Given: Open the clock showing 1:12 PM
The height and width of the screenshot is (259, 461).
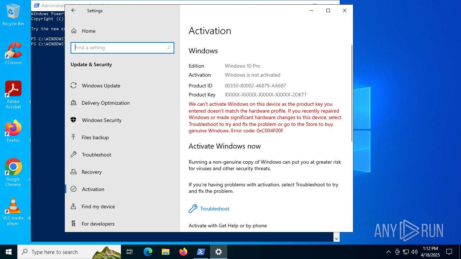Looking at the screenshot, I should 430,252.
